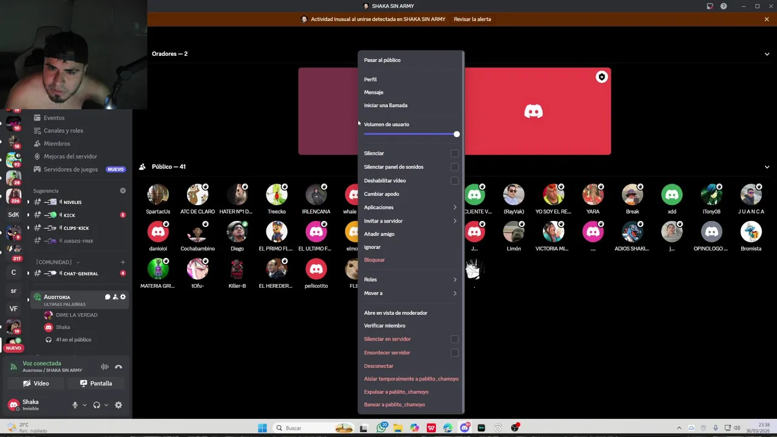Screen dimensions: 777x437
Task: Click the Volumen de usuario slider track
Action: [410, 134]
